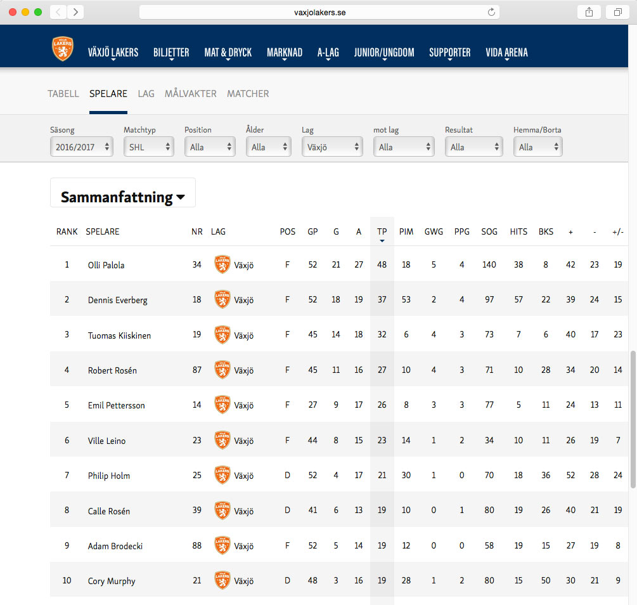Click the Växjö Lakers logo in header

[x=63, y=49]
